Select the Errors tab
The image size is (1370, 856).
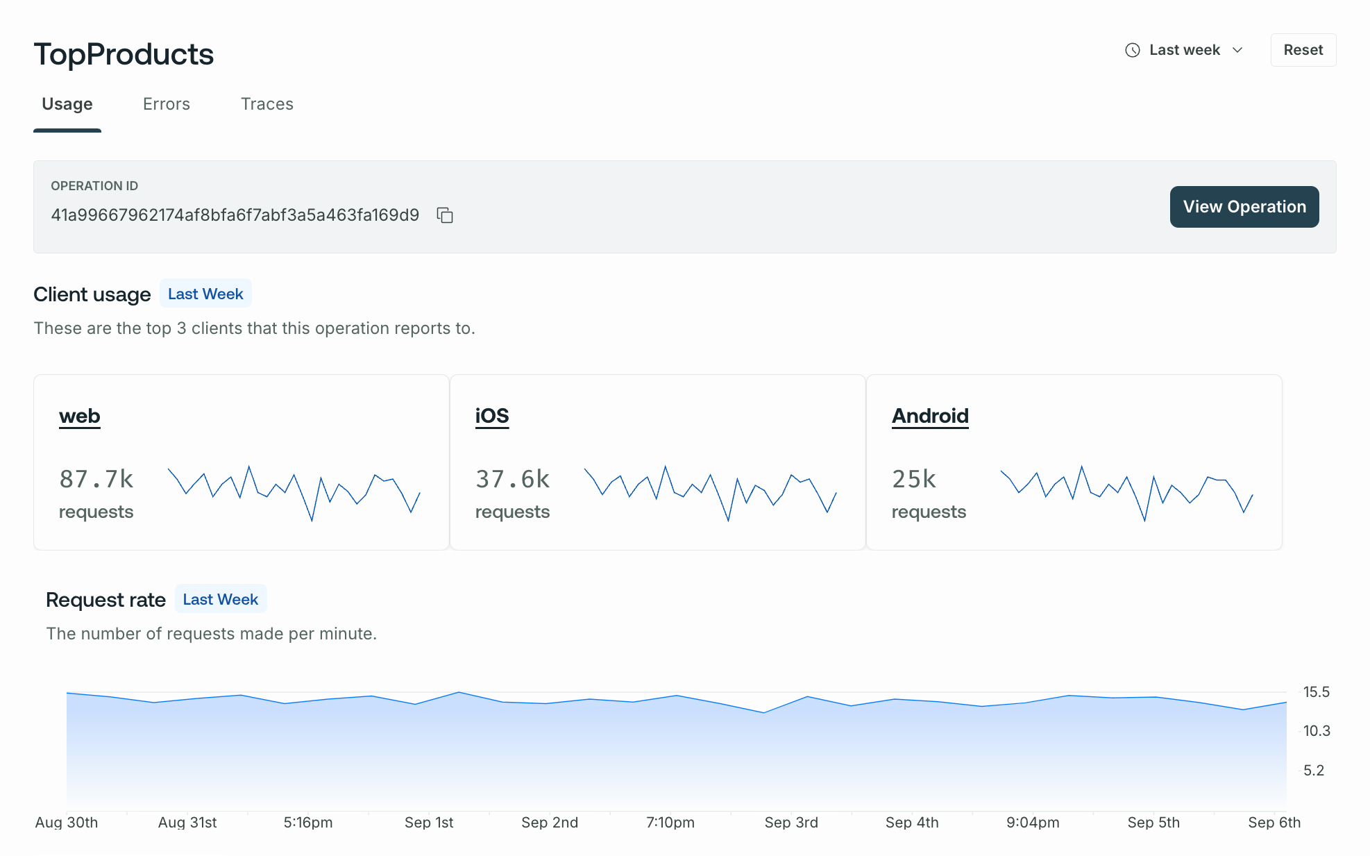[x=167, y=103]
